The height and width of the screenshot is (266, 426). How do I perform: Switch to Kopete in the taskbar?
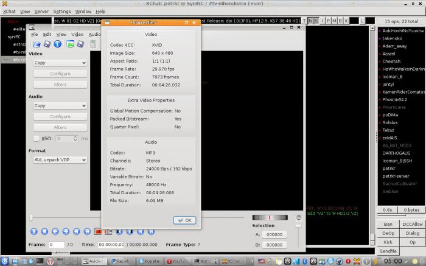[149, 261]
